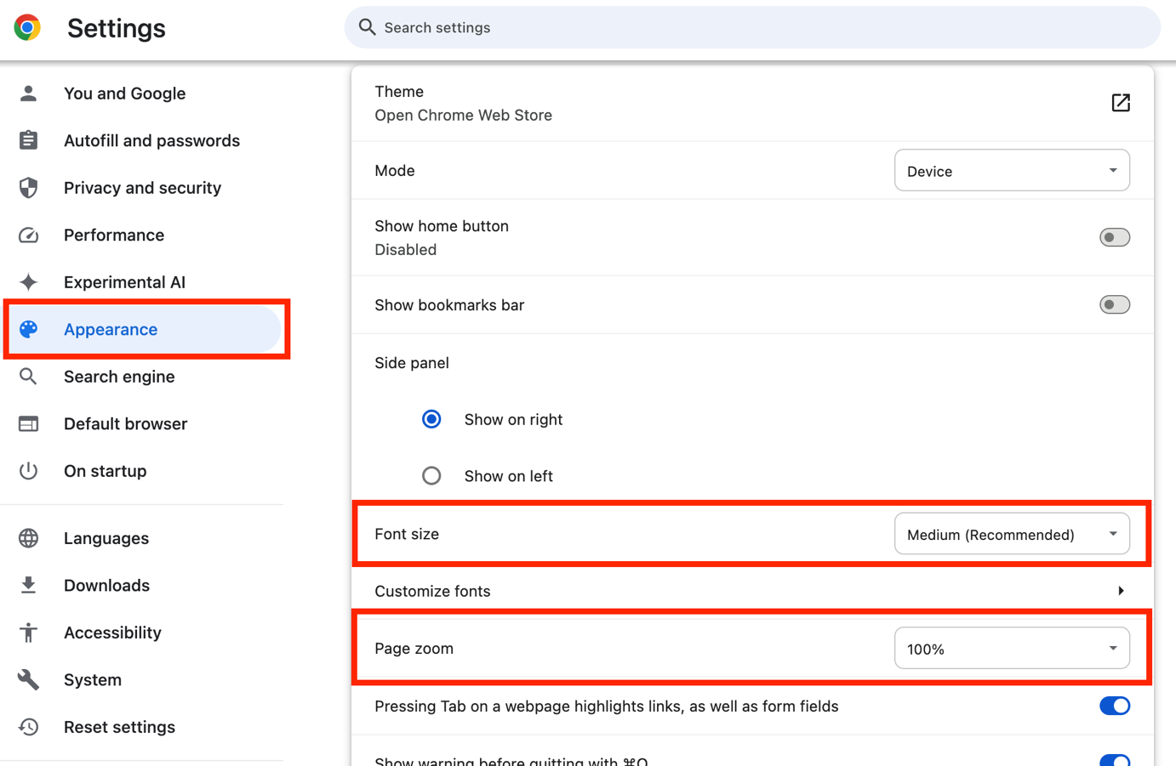Image resolution: width=1176 pixels, height=766 pixels.
Task: Open the Mode dropdown set to Device
Action: (1011, 171)
